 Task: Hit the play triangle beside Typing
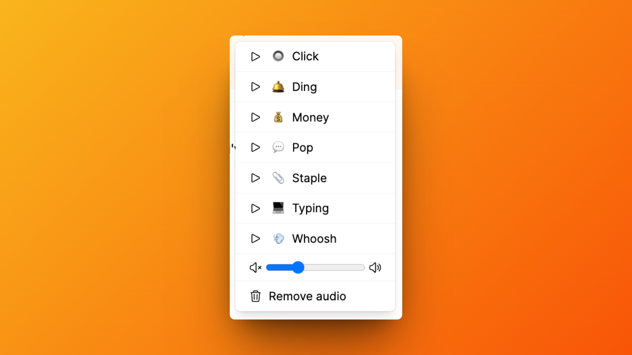click(x=255, y=208)
